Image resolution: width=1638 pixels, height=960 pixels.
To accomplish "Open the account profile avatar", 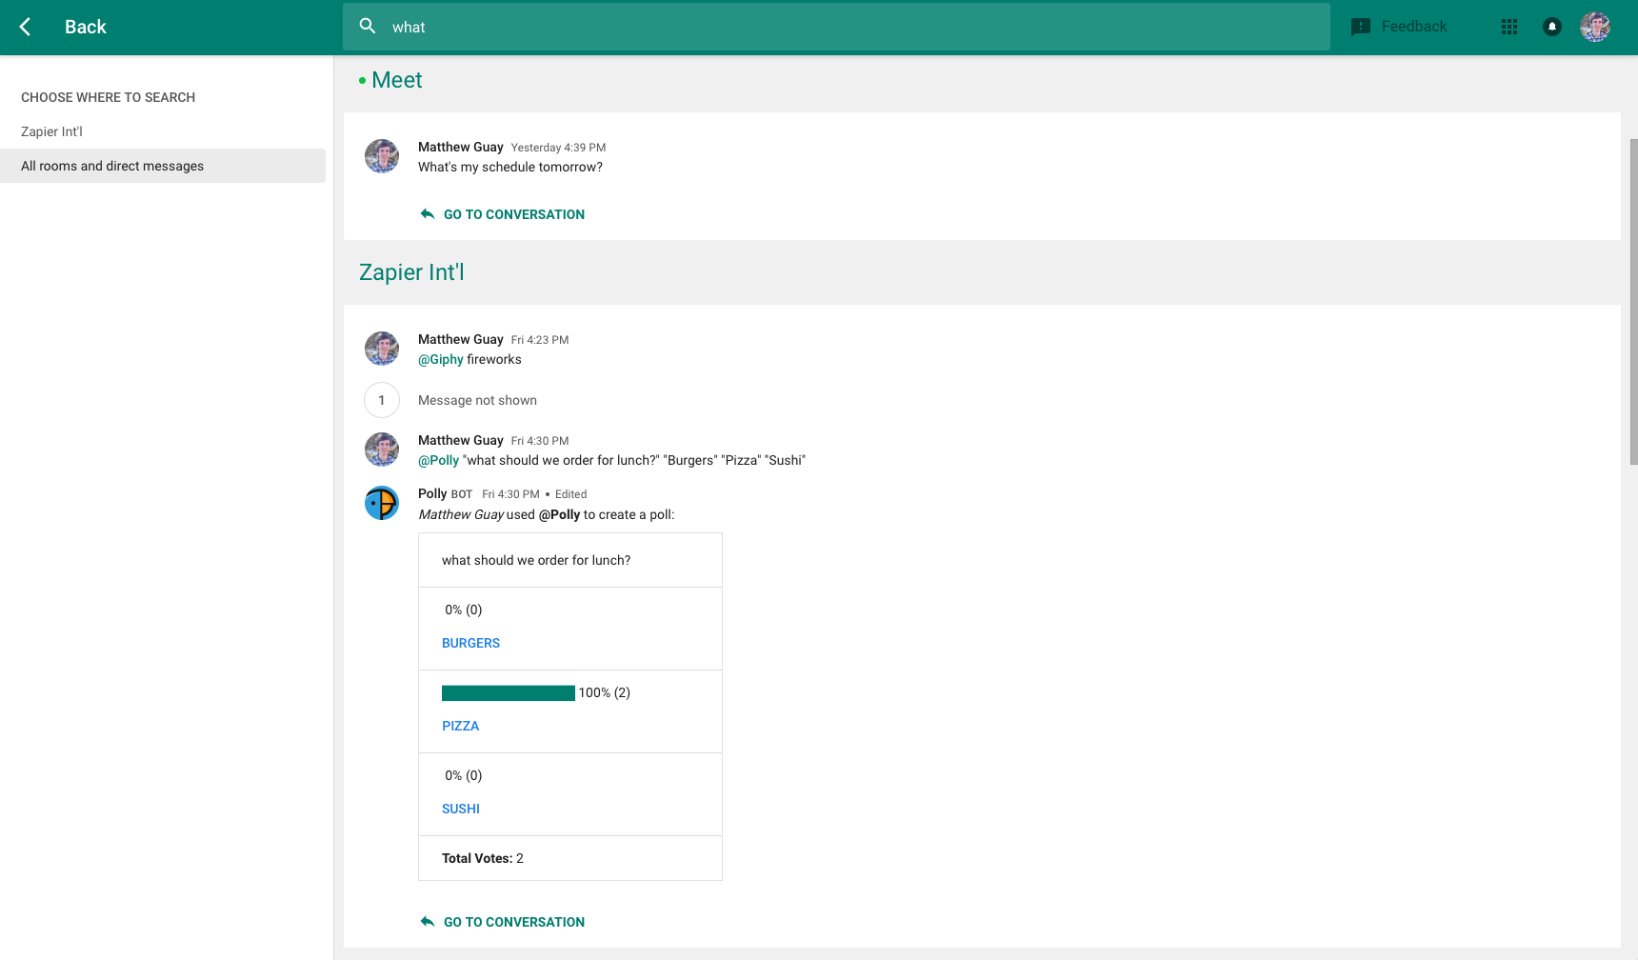I will point(1595,27).
